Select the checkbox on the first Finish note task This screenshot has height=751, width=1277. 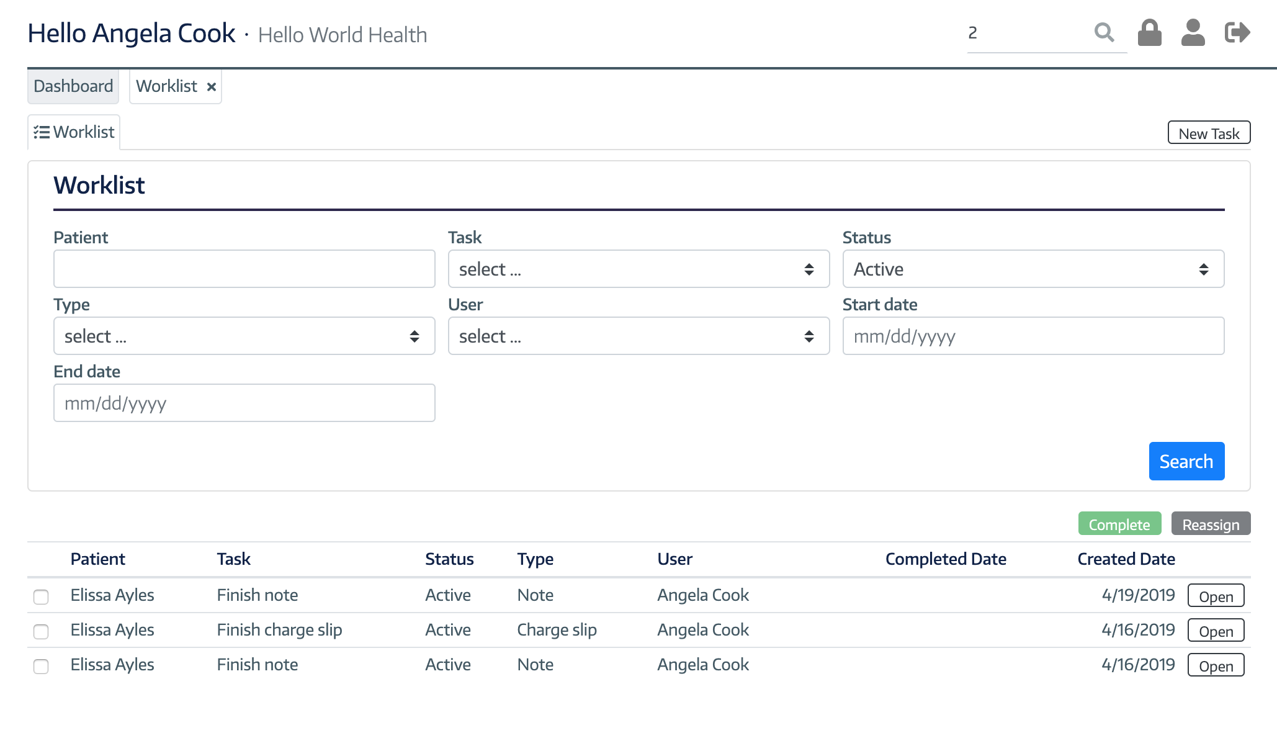pos(42,598)
